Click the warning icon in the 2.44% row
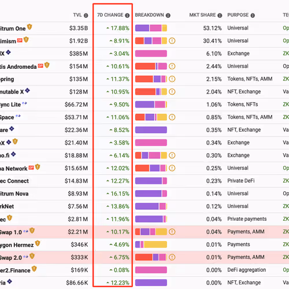This screenshot has height=289, width=289. [x=172, y=66]
